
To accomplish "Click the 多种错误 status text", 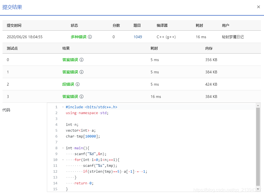I will click(78, 37).
